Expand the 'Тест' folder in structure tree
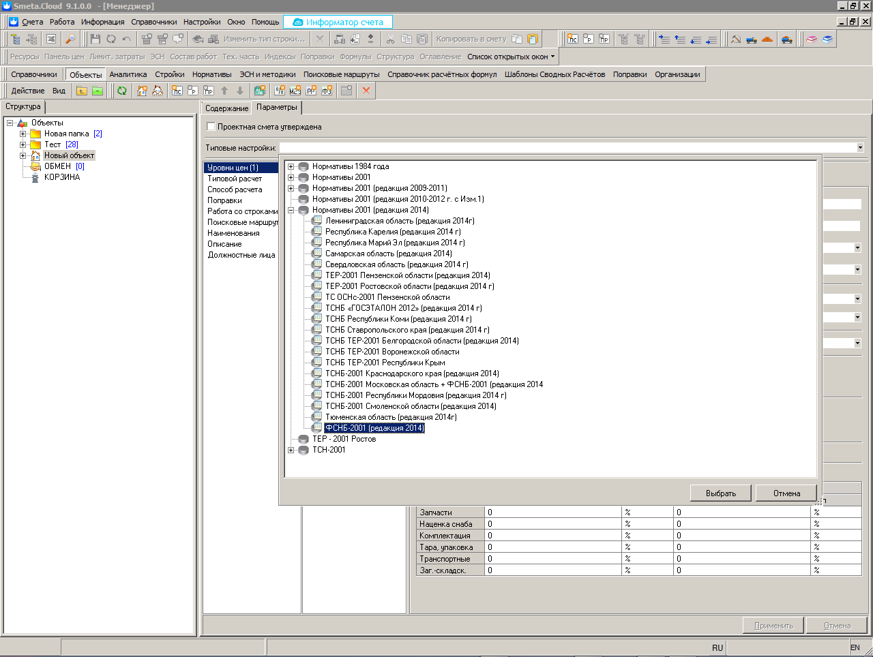 pos(23,144)
